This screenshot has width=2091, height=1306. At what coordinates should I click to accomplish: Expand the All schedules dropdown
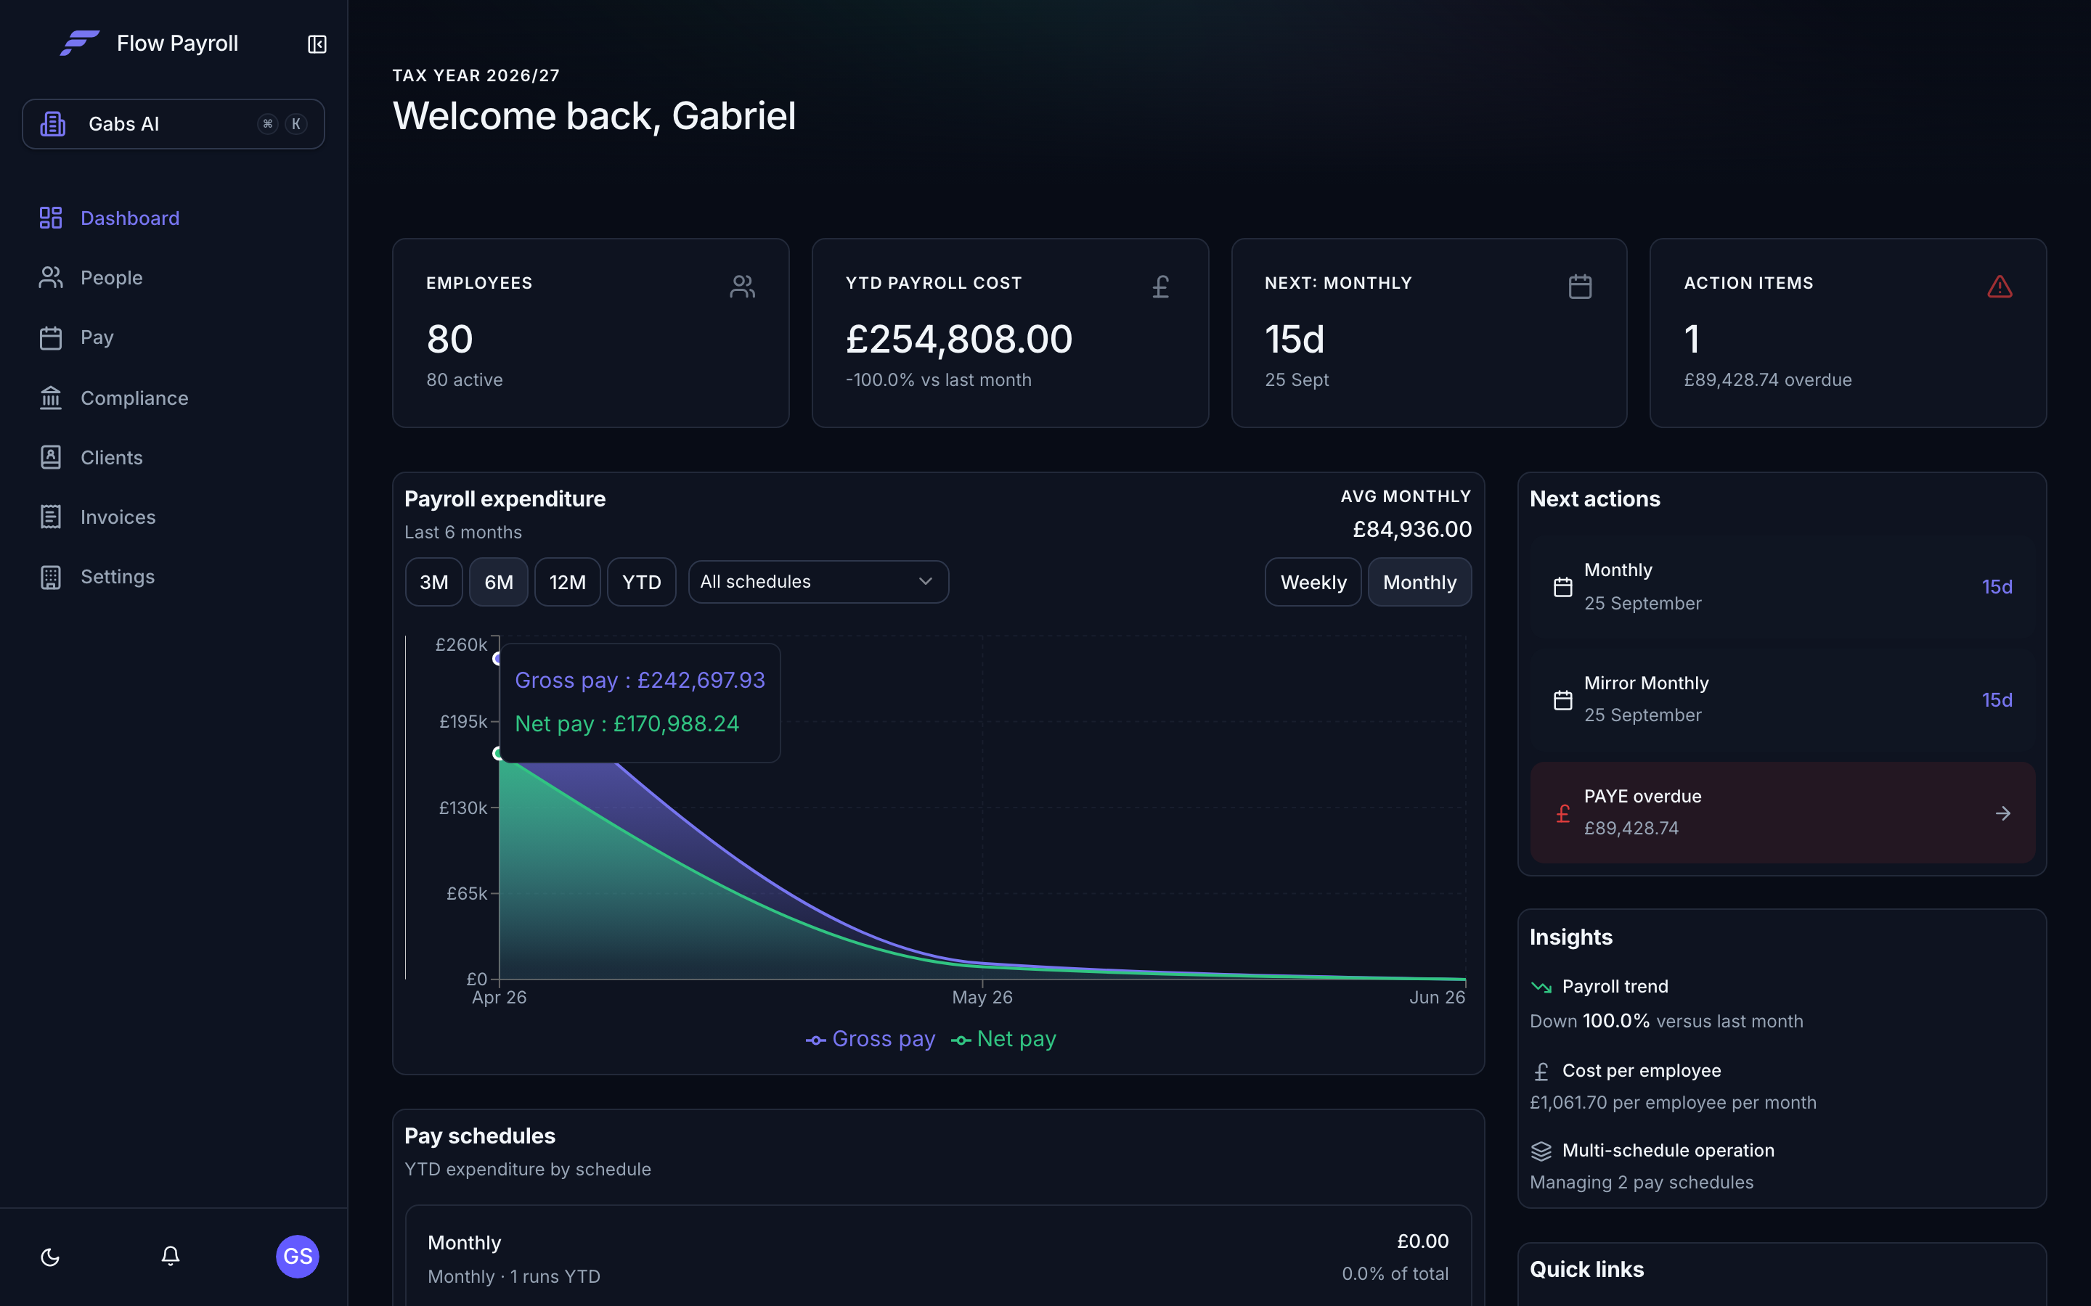pyautogui.click(x=818, y=582)
